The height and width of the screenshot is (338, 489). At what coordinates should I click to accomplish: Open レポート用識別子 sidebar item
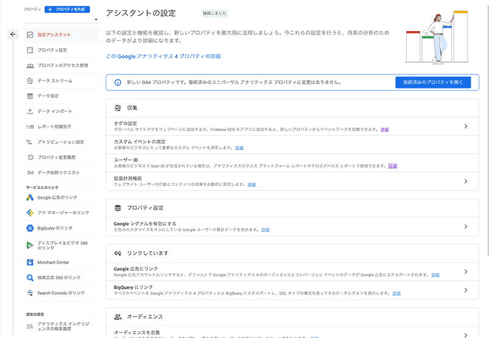coord(62,127)
